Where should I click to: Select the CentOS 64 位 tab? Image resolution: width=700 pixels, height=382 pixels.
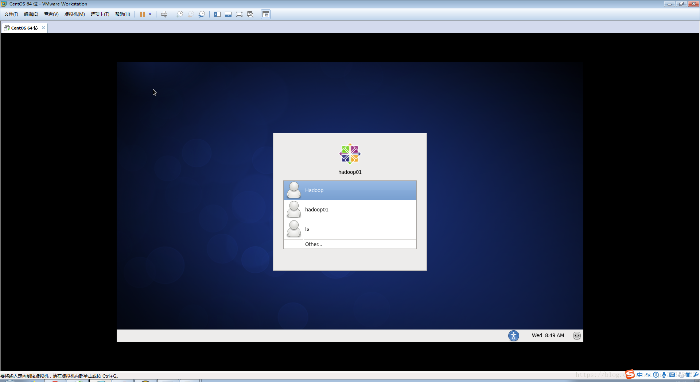pyautogui.click(x=24, y=28)
